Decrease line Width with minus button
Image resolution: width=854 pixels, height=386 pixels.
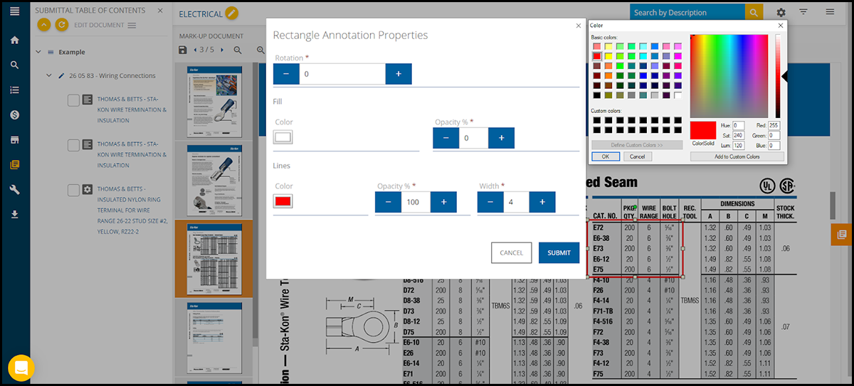(490, 203)
